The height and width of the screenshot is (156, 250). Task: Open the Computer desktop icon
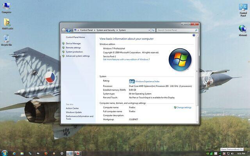point(6,7)
